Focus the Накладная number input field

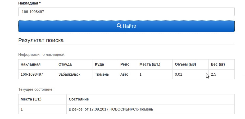coord(126,12)
